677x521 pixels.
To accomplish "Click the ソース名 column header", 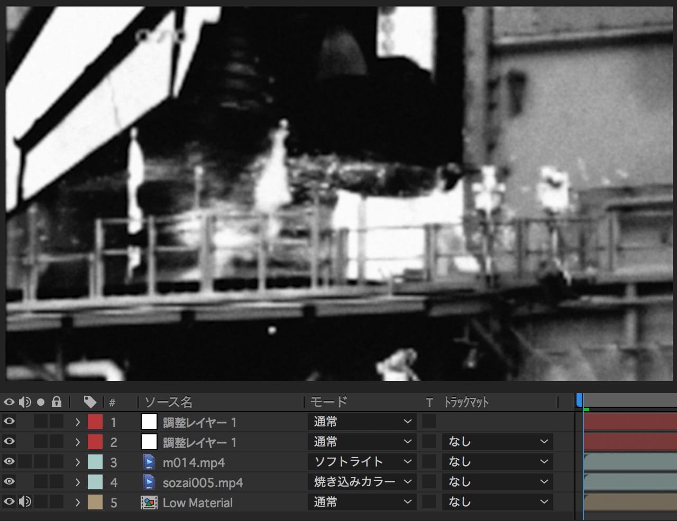I will (168, 403).
